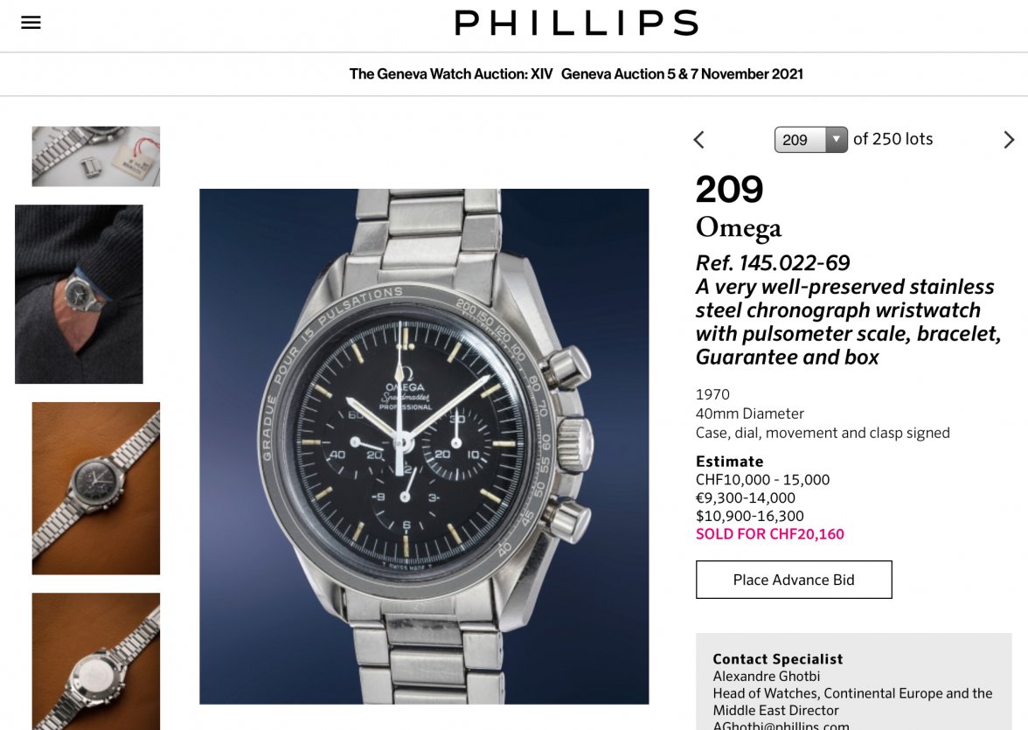Click the Sold For CHF20,160 text
The image size is (1028, 730).
(x=769, y=534)
